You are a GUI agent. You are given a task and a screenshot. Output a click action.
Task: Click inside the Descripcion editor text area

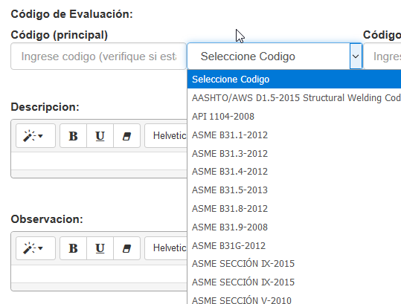point(99,161)
